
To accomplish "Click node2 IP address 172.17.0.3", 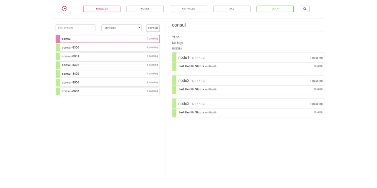I will [x=198, y=81].
